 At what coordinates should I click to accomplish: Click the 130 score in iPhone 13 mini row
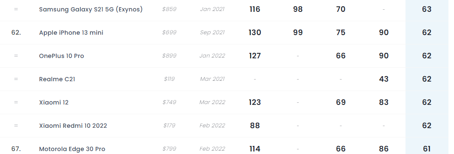click(x=254, y=33)
